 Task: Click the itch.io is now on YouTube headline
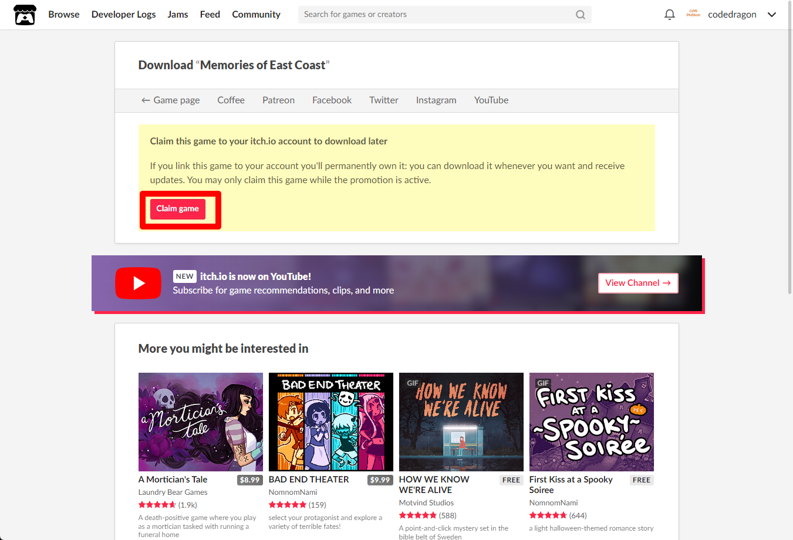point(255,276)
